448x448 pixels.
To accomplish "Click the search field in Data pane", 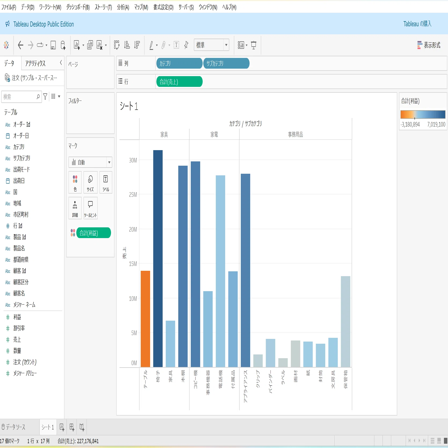I will click(x=21, y=97).
